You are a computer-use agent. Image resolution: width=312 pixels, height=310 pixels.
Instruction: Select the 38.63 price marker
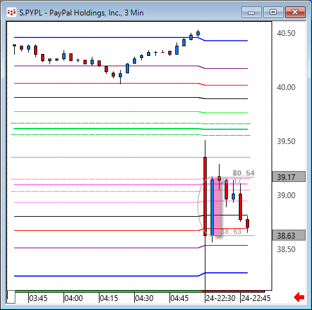coord(289,235)
